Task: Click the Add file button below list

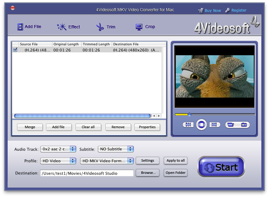Action: (x=59, y=127)
